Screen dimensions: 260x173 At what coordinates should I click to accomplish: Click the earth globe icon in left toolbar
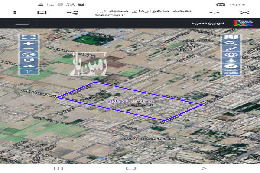point(29,55)
